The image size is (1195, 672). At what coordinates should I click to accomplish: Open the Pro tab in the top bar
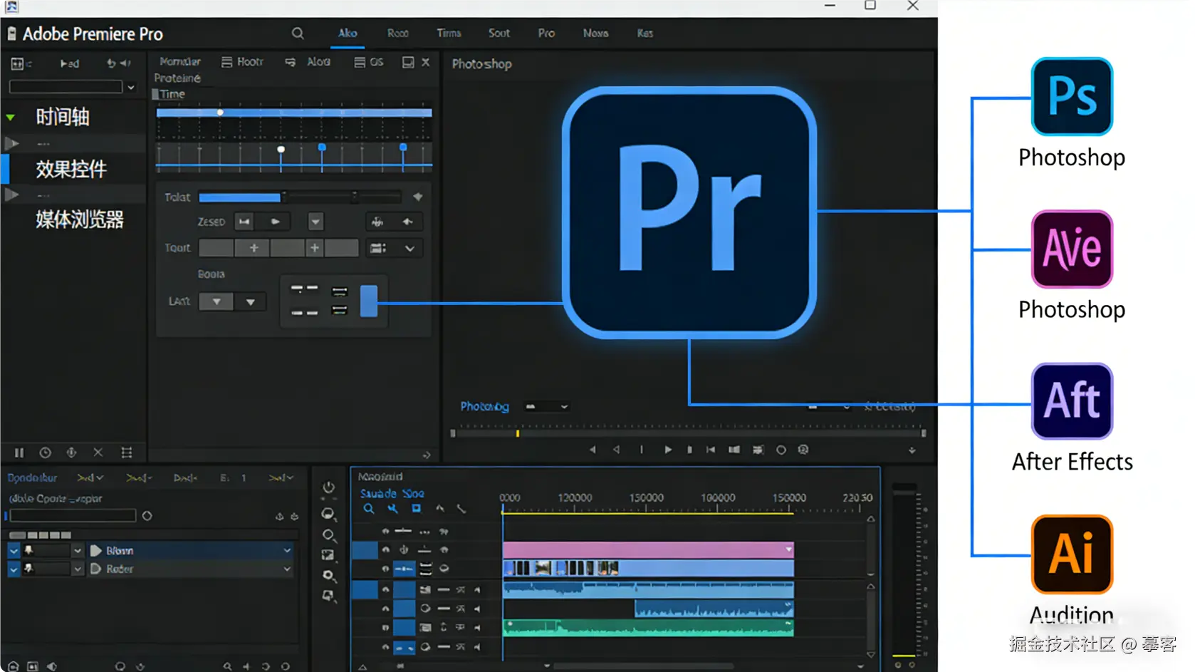[546, 33]
